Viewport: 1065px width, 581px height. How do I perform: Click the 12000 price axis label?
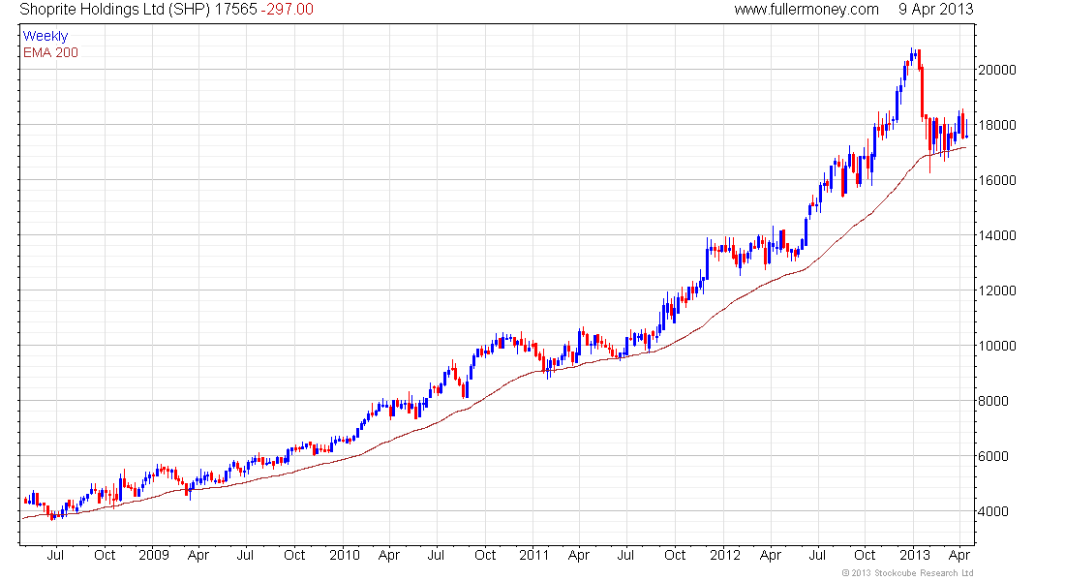coord(997,290)
